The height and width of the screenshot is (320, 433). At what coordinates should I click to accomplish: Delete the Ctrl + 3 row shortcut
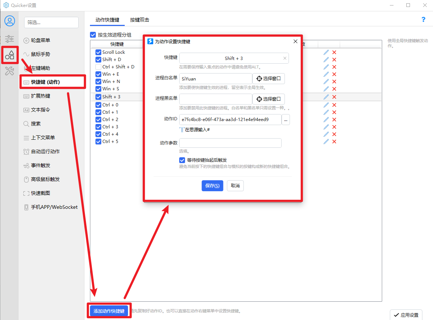point(334,127)
